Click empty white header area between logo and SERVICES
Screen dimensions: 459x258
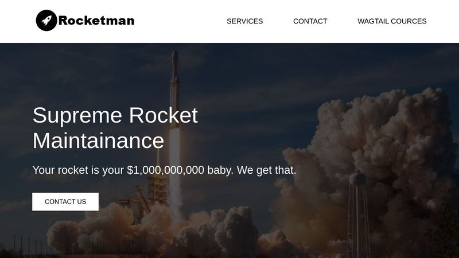click(180, 21)
